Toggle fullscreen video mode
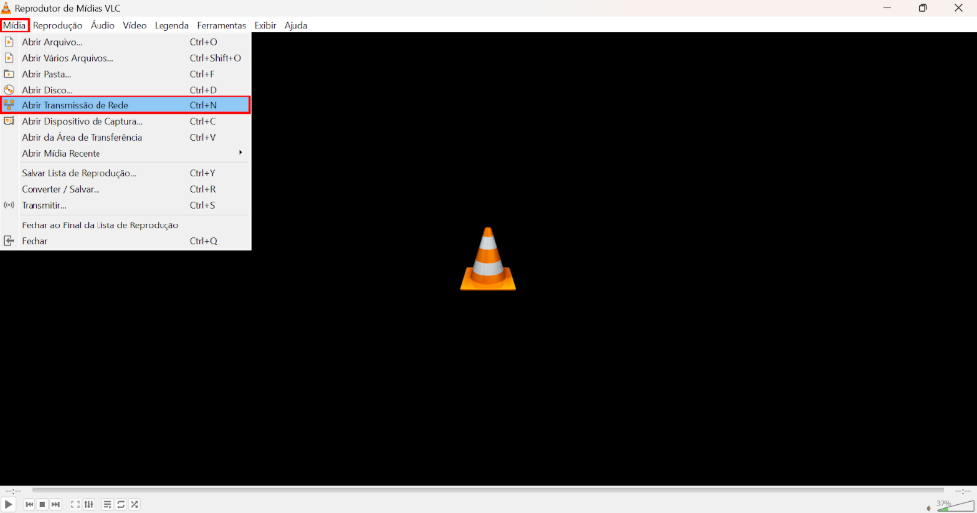The image size is (977, 513). point(75,504)
